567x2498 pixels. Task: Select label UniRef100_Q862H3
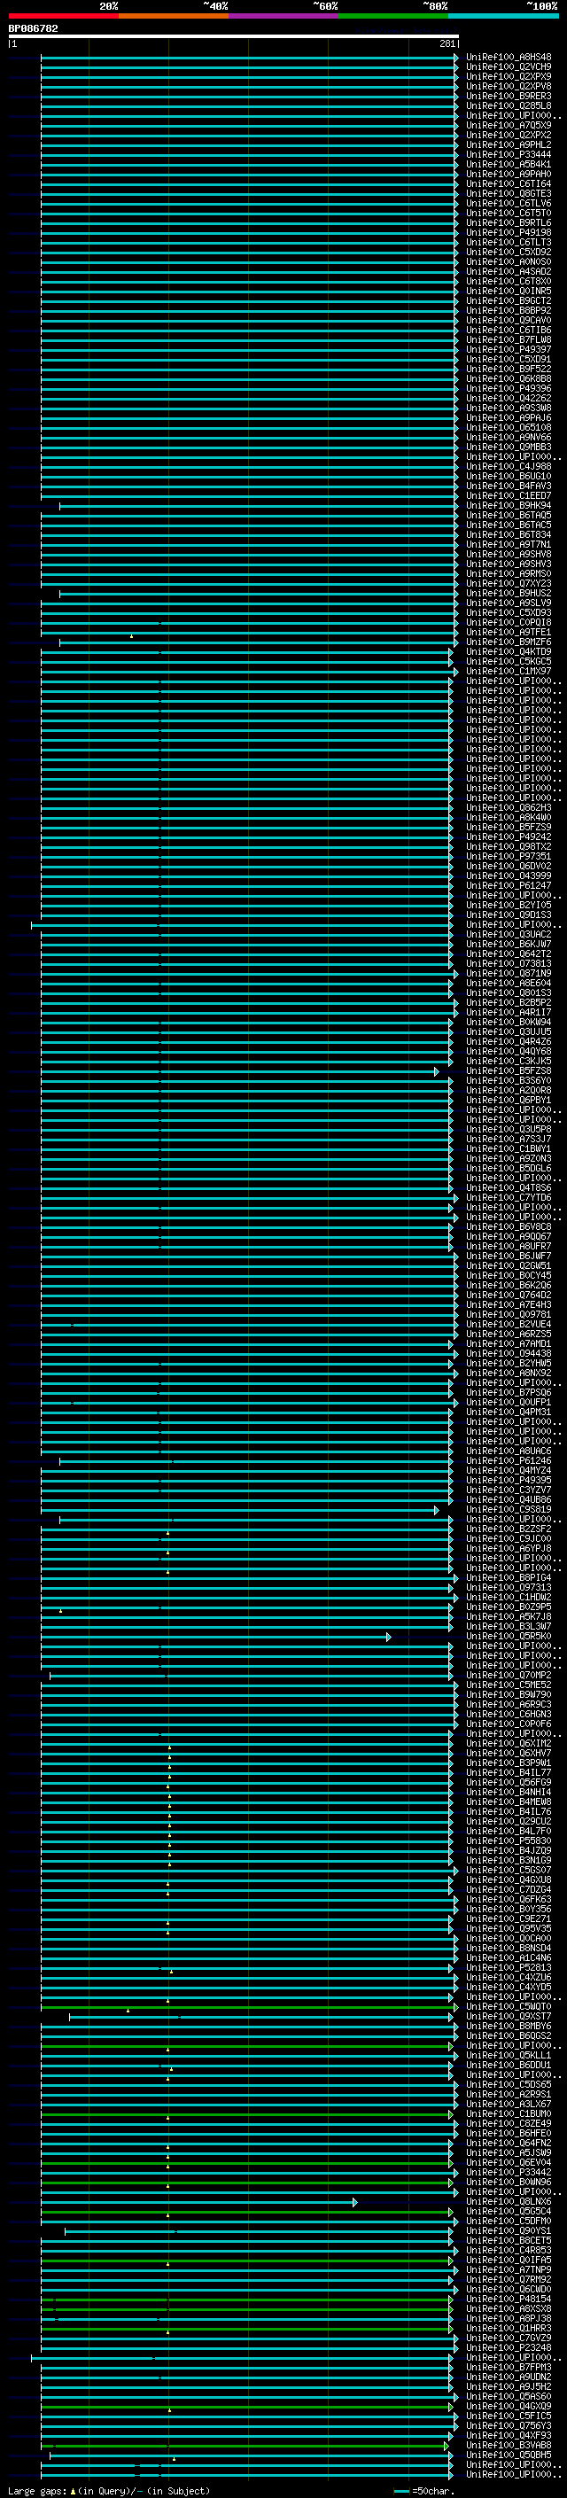pos(509,808)
